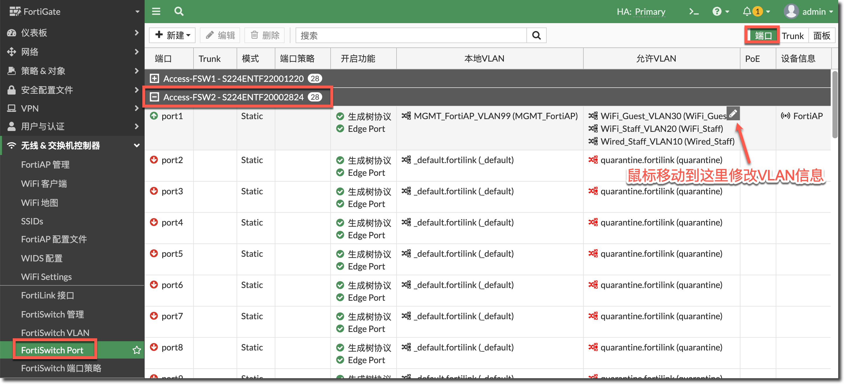
Task: Click the search box magnifier button
Action: [536, 35]
